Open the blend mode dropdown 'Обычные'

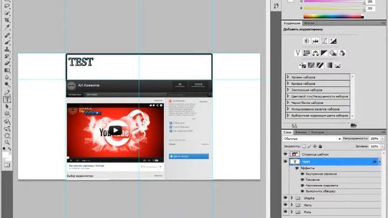(312, 139)
